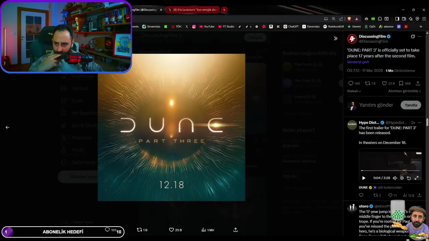Collapse the post side panel with double chevron
Screen dimensions: 429x241
point(335,38)
